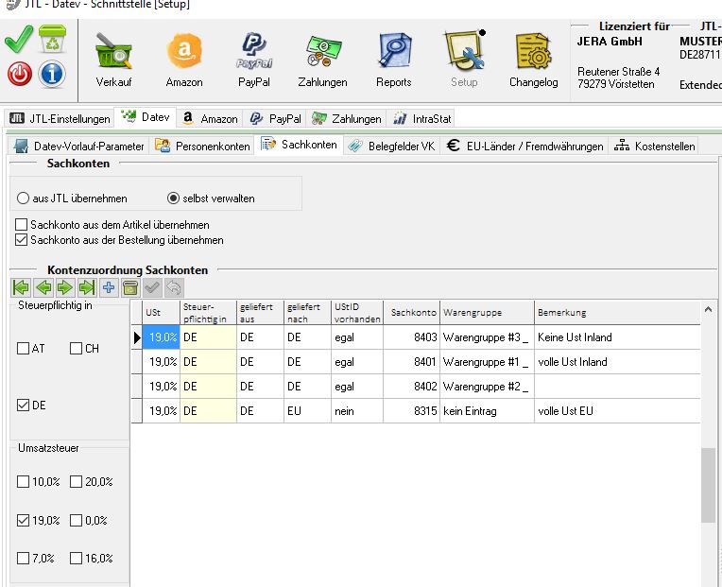Delete record with archive box icon
Image resolution: width=722 pixels, height=587 pixels.
130,287
